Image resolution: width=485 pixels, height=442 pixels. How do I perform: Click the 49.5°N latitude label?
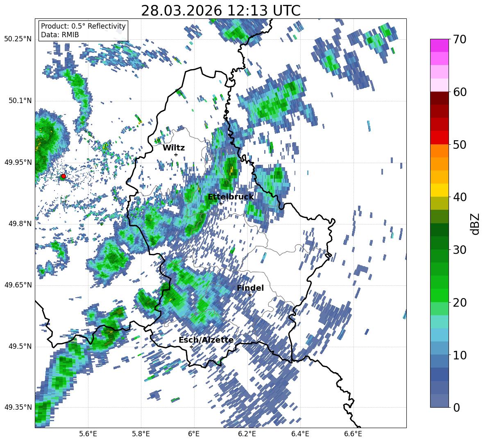(20, 346)
